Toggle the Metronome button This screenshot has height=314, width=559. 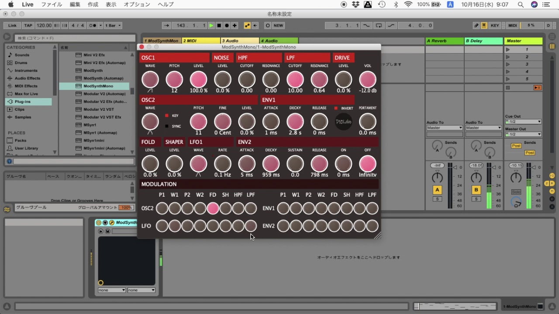(x=93, y=25)
